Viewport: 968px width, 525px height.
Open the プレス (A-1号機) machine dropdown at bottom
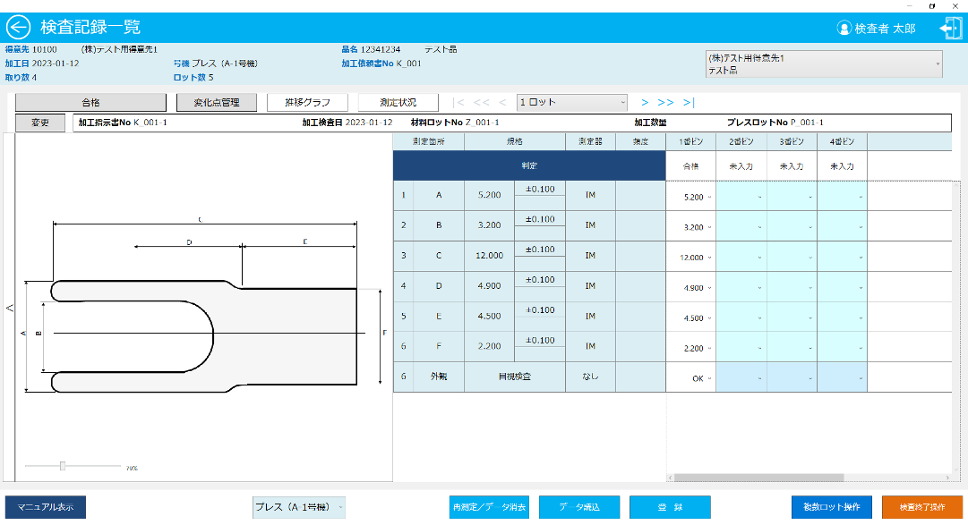tap(298, 507)
